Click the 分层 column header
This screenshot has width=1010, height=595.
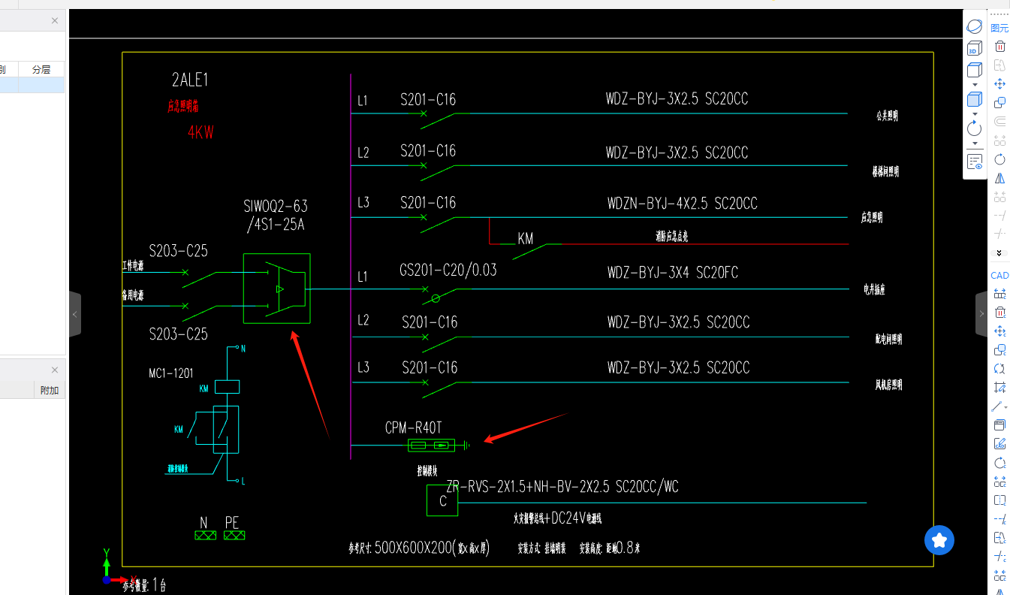click(41, 69)
